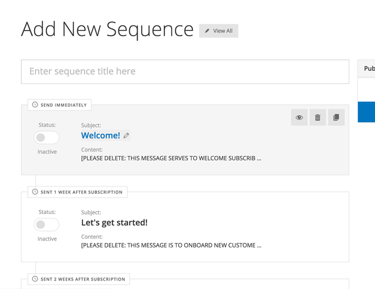Click clock icon beside Sent 2 Weeks After

coord(35,279)
